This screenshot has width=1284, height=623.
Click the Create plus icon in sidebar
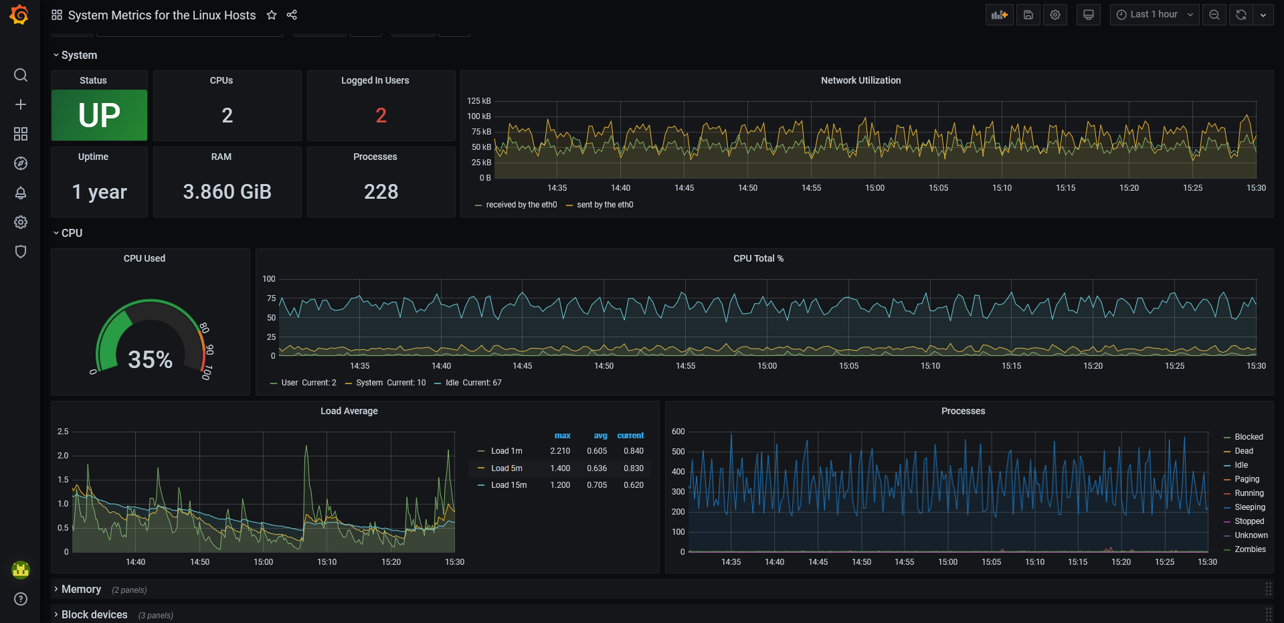(21, 104)
